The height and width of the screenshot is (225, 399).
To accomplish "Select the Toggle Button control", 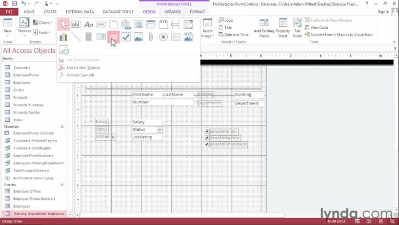I will pos(88,37).
